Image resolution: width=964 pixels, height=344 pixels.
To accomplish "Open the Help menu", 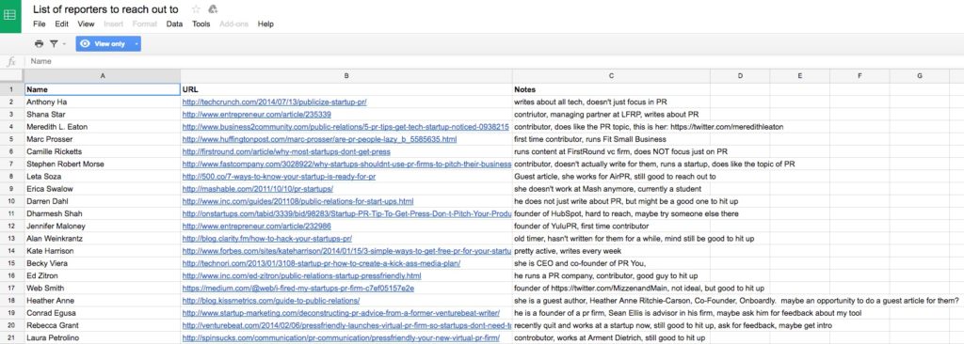I will pos(265,24).
